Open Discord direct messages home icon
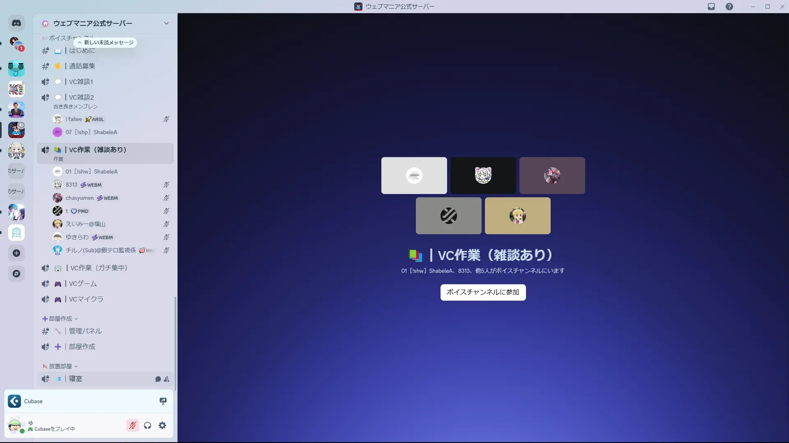The width and height of the screenshot is (789, 443). click(x=16, y=23)
